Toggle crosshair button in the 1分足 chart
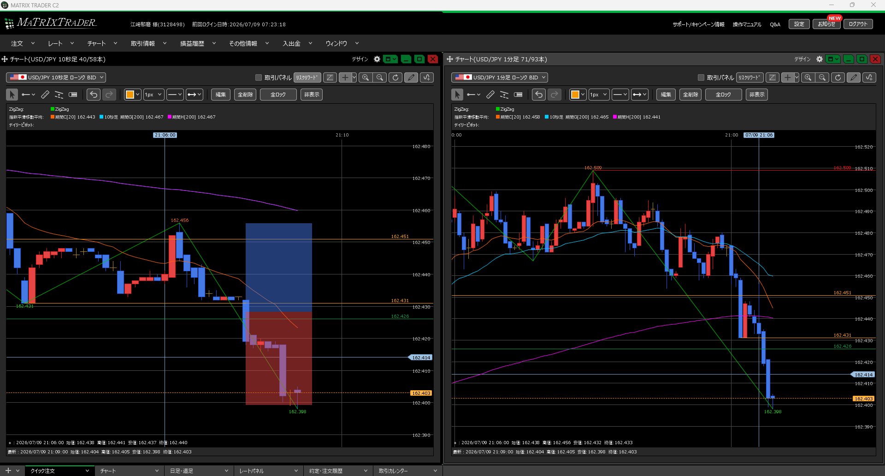The height and width of the screenshot is (476, 885). [x=788, y=77]
